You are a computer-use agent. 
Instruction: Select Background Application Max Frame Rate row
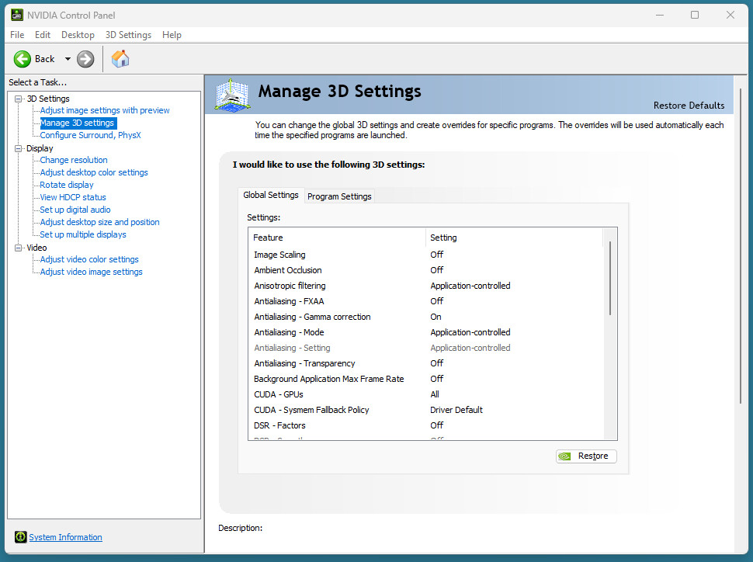[426, 379]
